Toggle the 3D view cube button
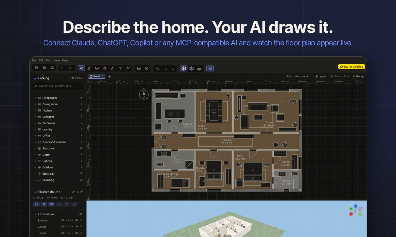The image size is (396, 237). point(184,68)
